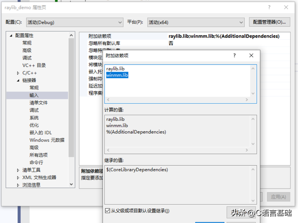Click the help button of 附加依赖项 dialog
This screenshot has height=223, width=298.
235,55
